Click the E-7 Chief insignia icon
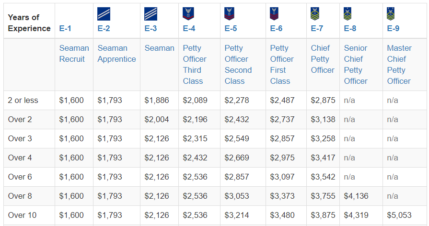This screenshot has height=226, width=429. 315,13
